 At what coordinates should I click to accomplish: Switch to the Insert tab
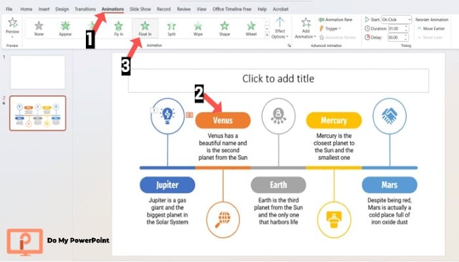coord(44,9)
